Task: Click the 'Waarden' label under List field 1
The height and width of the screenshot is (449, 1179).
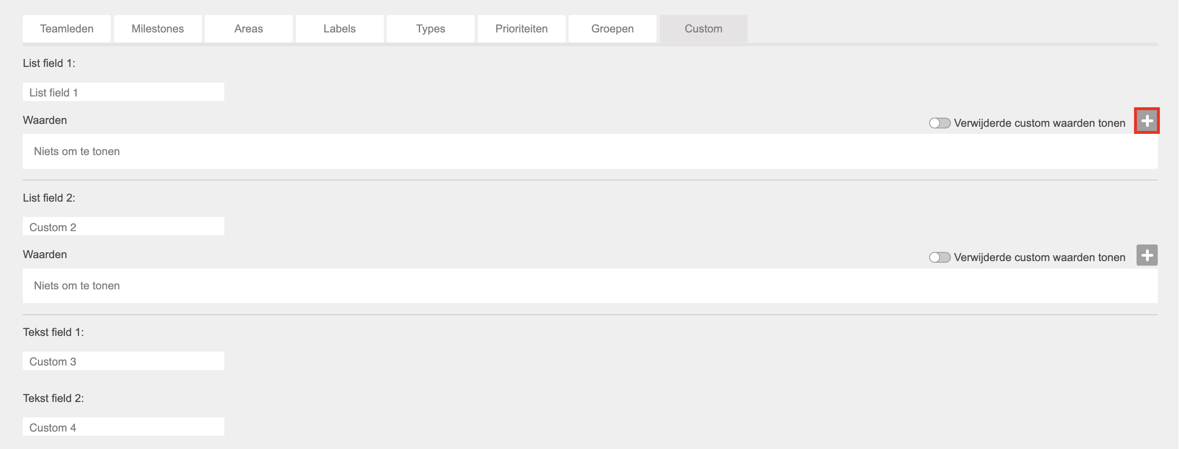Action: point(45,120)
